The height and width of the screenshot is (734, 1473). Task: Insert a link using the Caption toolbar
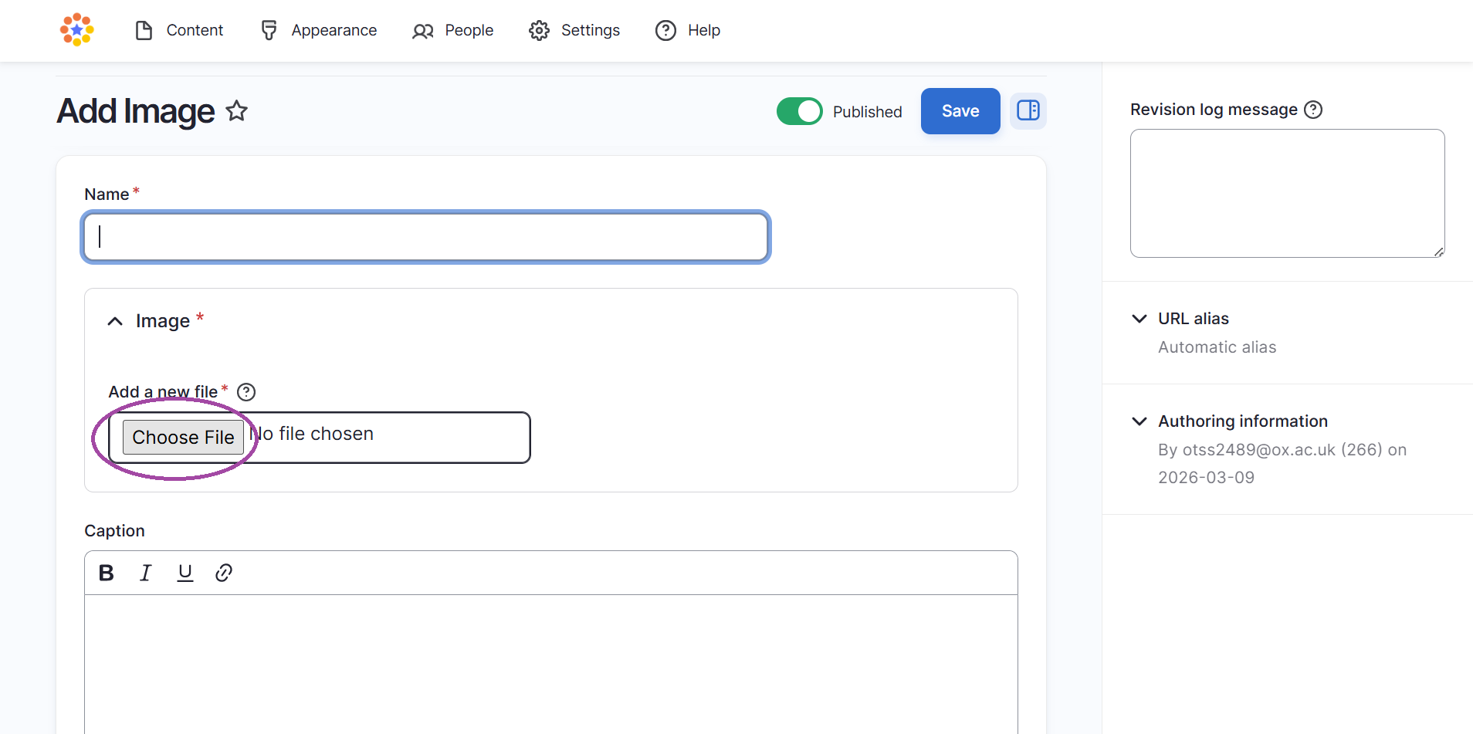224,573
